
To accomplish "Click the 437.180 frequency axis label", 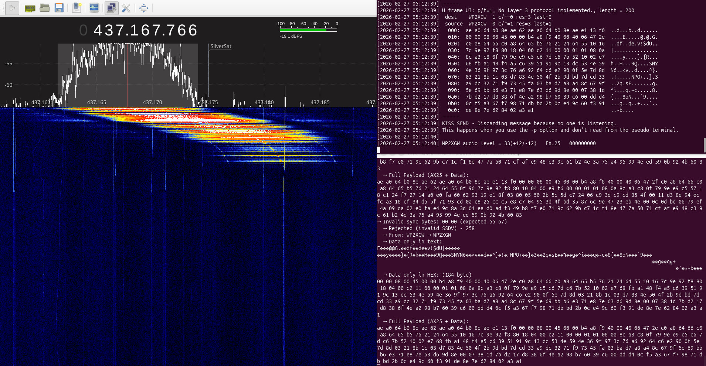I will tap(264, 102).
